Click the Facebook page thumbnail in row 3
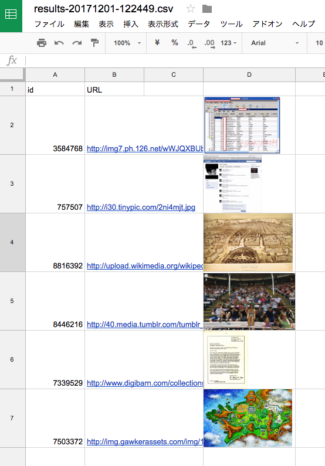This screenshot has height=466, width=325. click(x=232, y=183)
